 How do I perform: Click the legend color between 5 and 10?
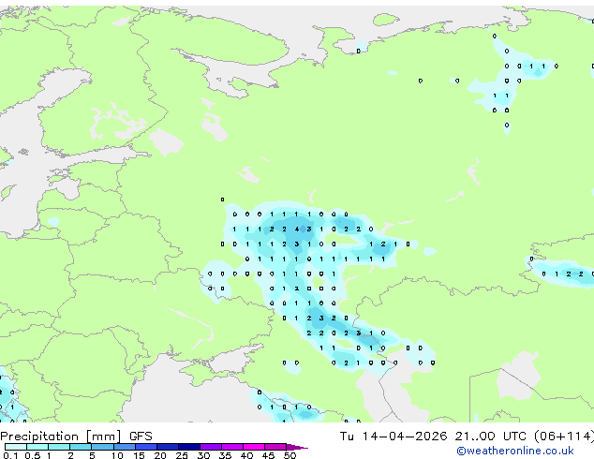[102, 447]
